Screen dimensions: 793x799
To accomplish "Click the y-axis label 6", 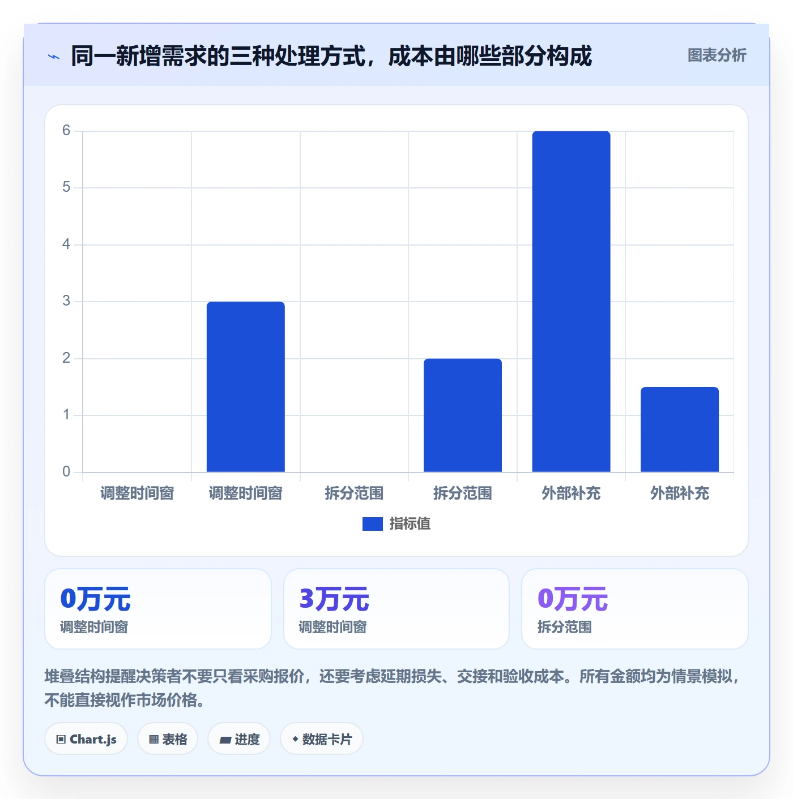I will coord(66,131).
